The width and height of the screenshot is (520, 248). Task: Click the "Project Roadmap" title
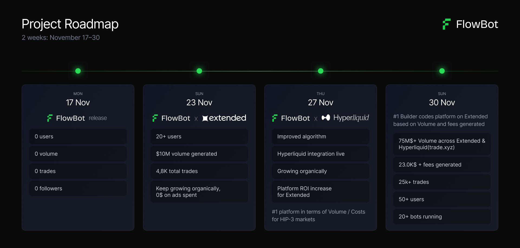coord(70,24)
